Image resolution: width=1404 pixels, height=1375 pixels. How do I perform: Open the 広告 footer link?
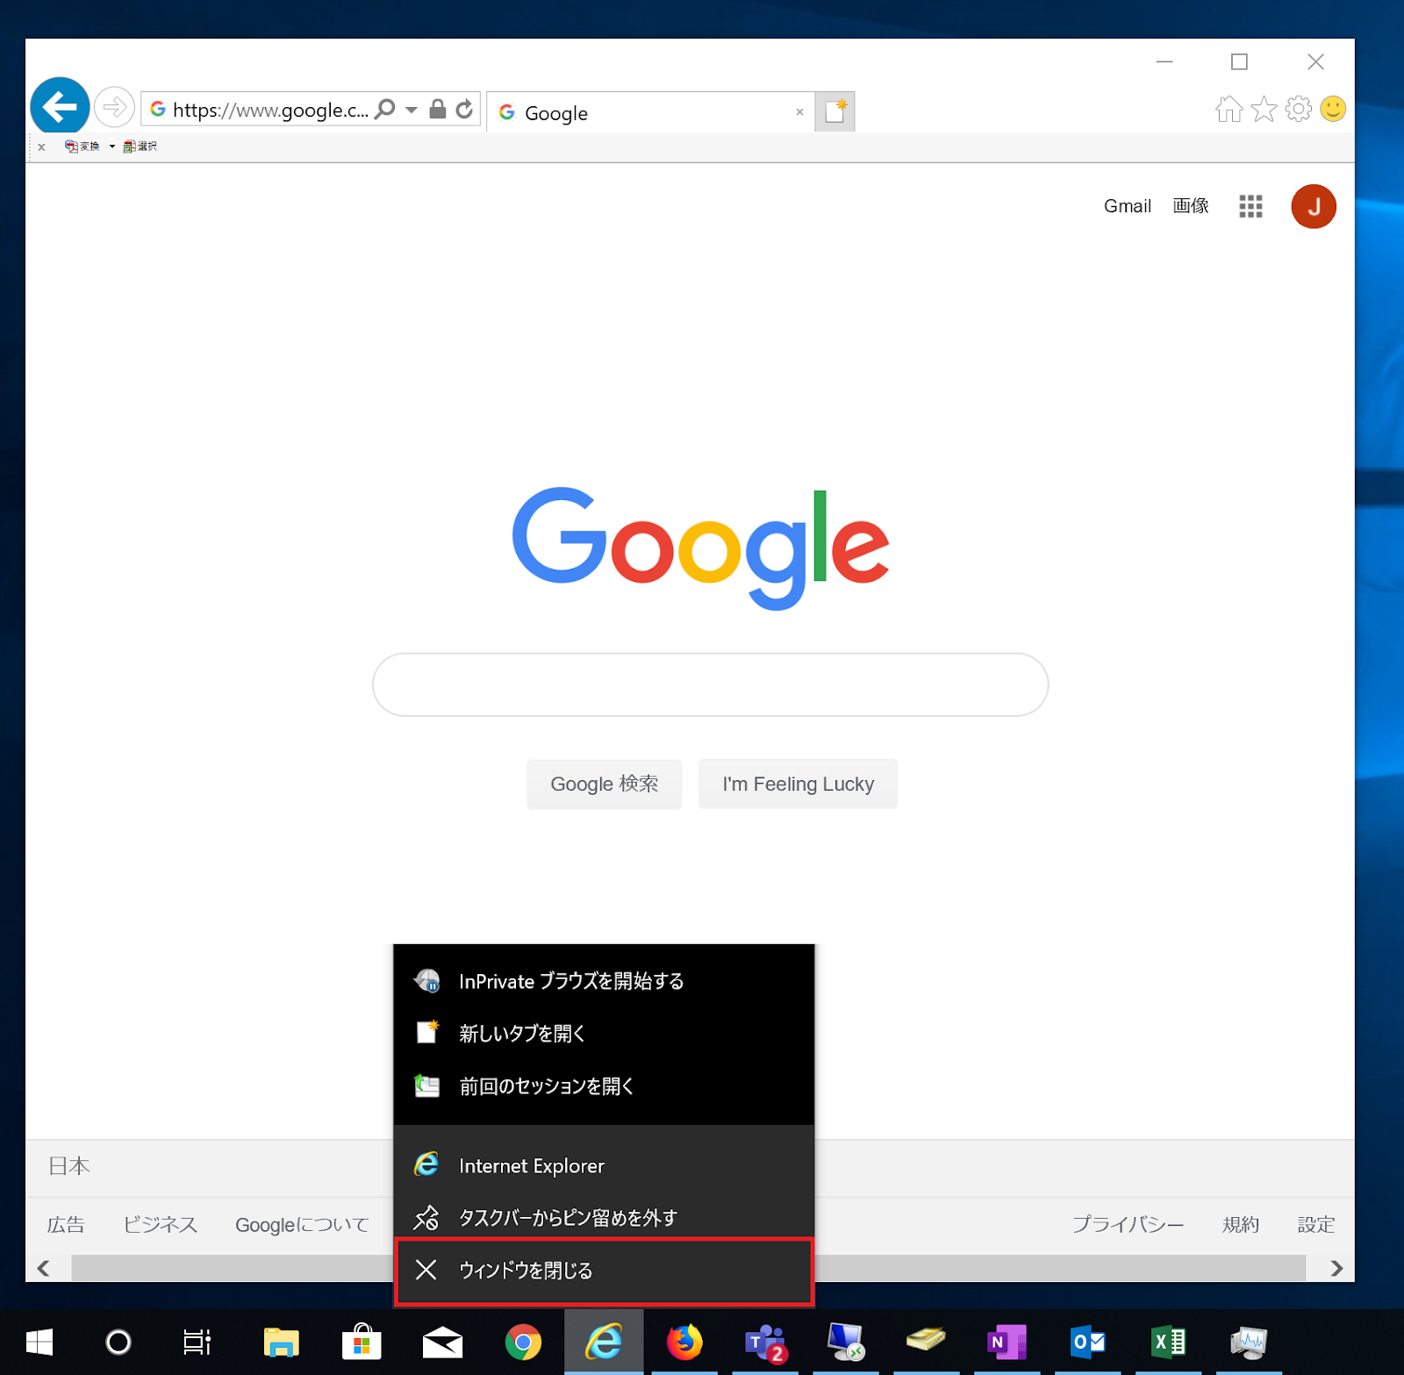coord(66,1225)
